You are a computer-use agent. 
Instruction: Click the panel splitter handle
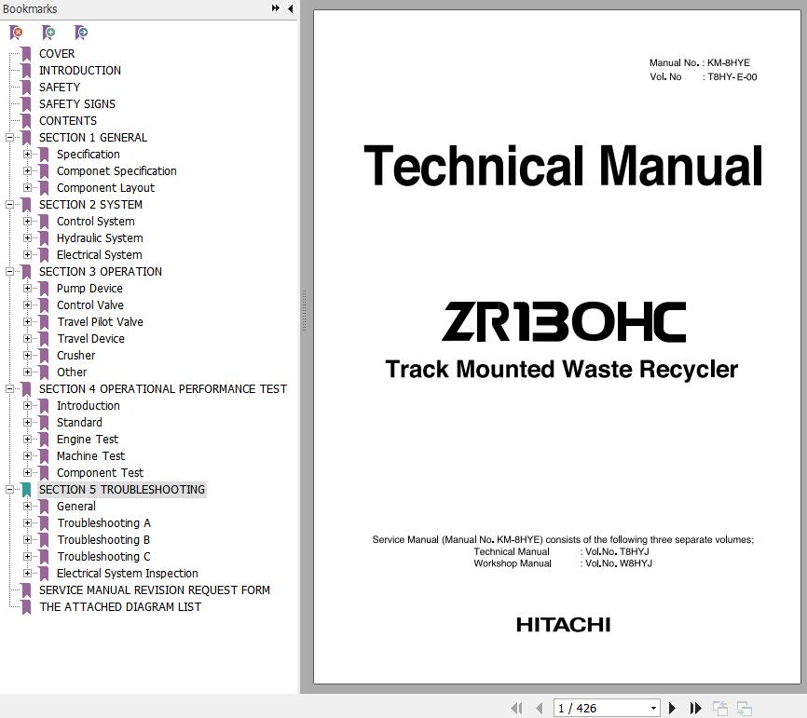pyautogui.click(x=304, y=310)
